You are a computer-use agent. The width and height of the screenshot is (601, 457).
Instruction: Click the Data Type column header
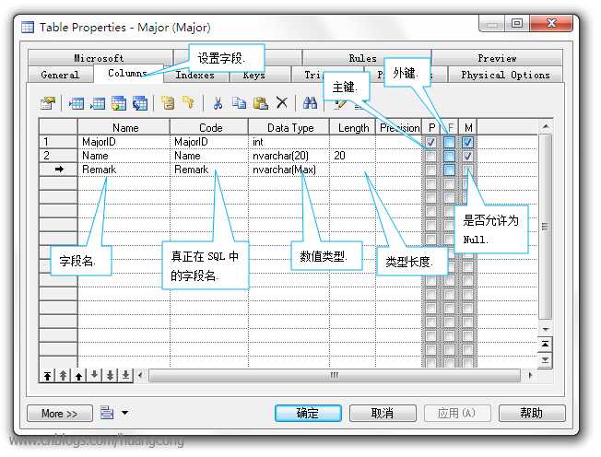[x=289, y=127]
